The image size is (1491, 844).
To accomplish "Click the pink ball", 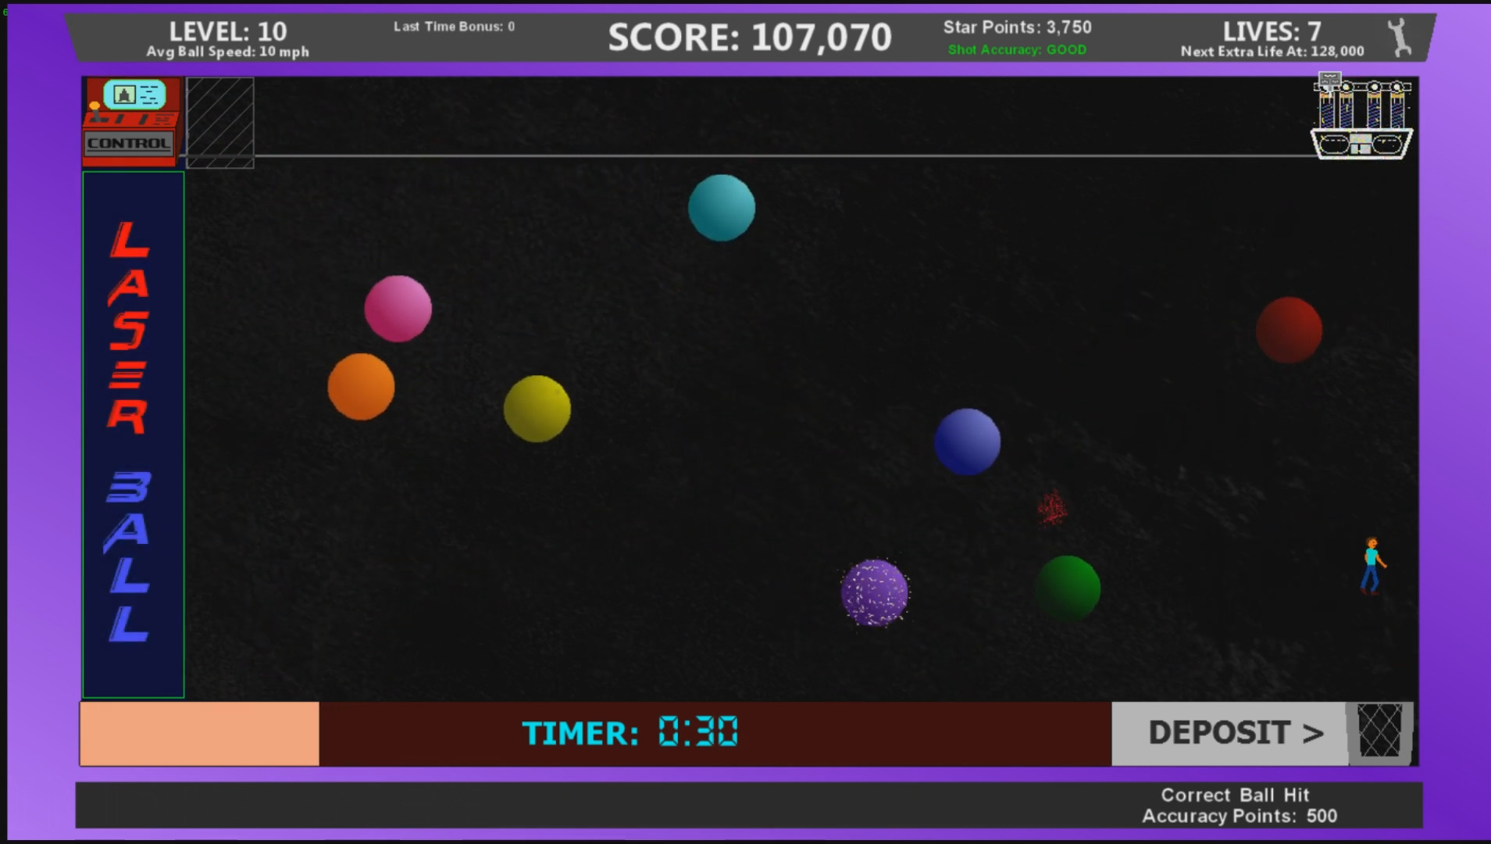I will click(398, 309).
